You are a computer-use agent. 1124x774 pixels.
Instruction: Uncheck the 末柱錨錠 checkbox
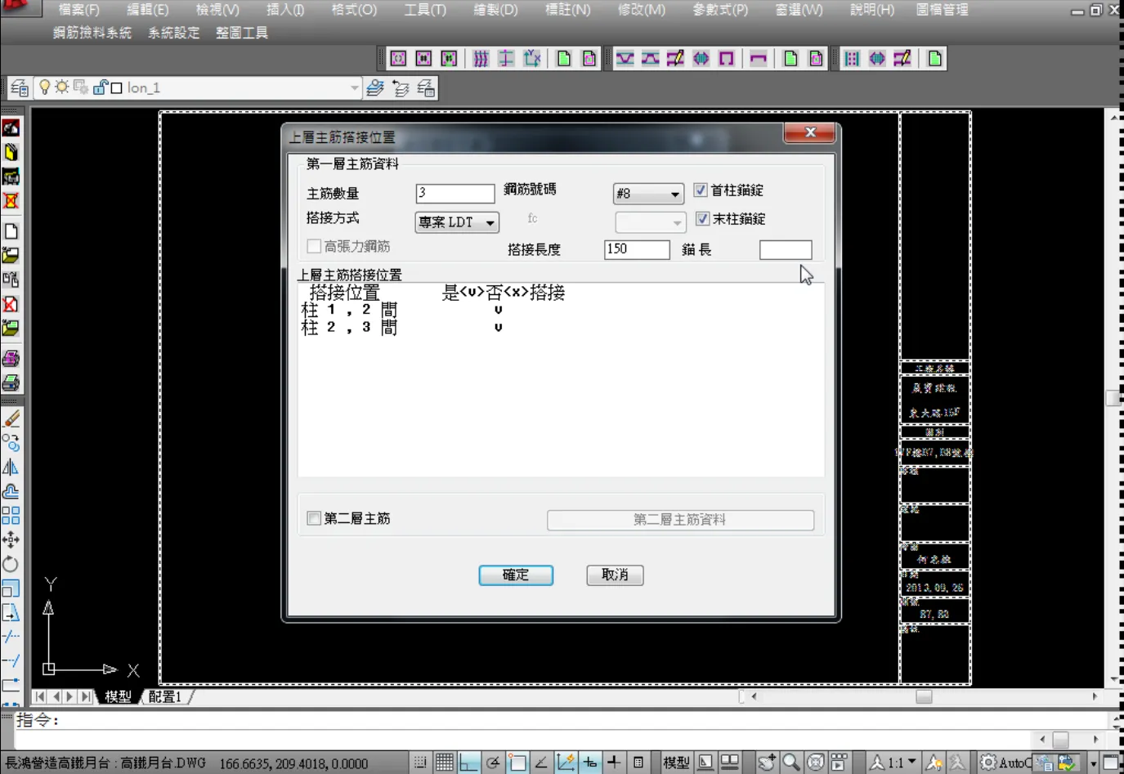(702, 219)
